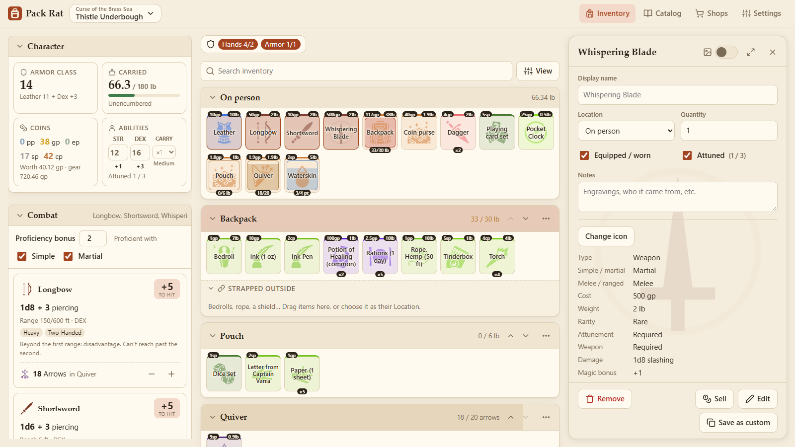Uncheck the Attuned checkbox
Image resolution: width=795 pixels, height=447 pixels.
pyautogui.click(x=687, y=155)
